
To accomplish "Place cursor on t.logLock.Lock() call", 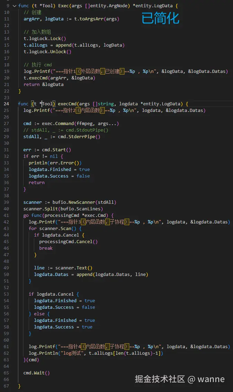I will (45, 39).
